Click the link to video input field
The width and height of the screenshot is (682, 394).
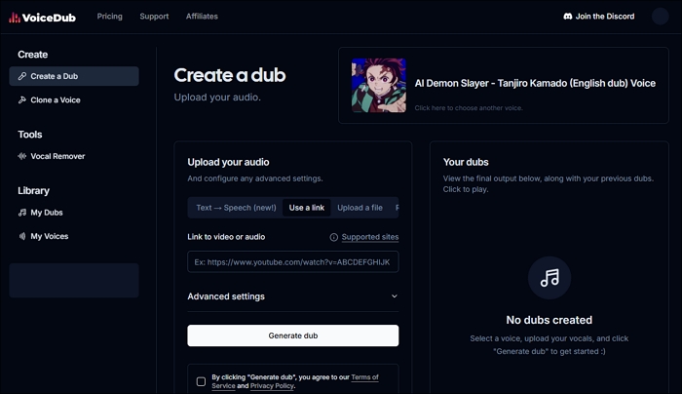(x=292, y=262)
